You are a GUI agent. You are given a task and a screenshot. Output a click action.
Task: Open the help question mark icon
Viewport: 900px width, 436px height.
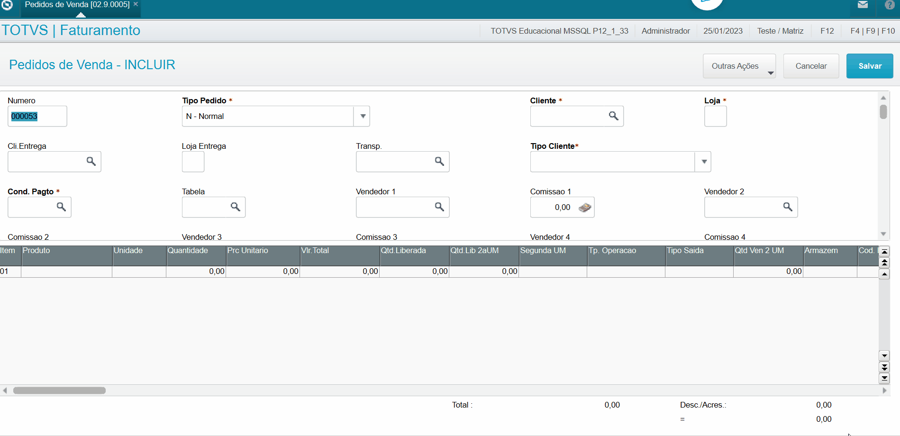click(890, 5)
